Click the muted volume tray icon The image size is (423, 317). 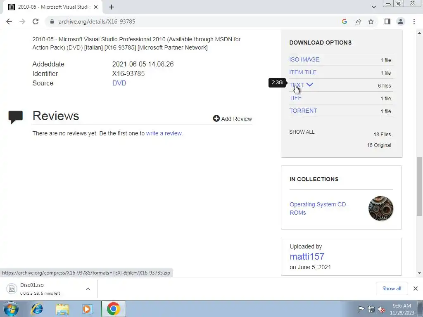(381, 309)
